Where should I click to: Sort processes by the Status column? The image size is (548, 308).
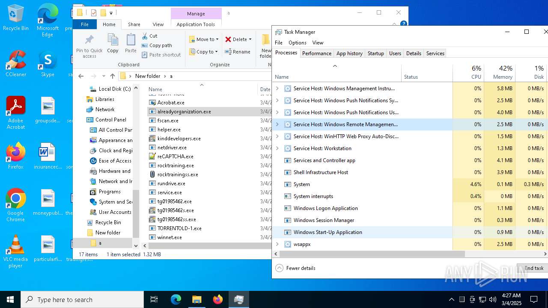coord(427,73)
